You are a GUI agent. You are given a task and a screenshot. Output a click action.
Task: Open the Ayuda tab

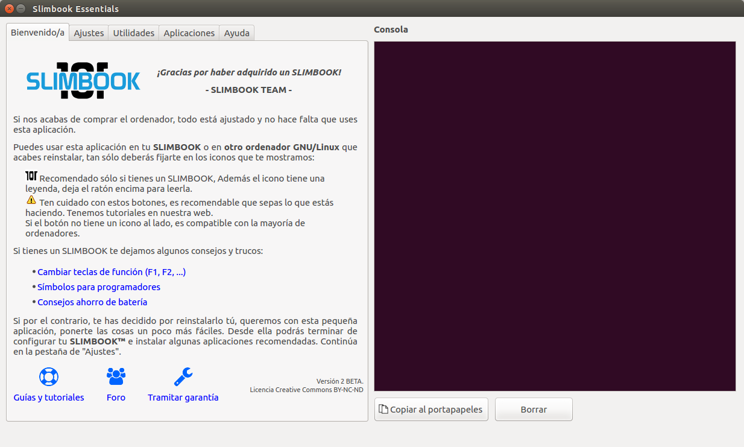point(236,33)
